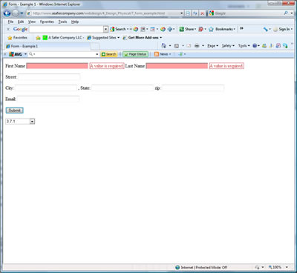Click the Favorites star icon

[10, 38]
